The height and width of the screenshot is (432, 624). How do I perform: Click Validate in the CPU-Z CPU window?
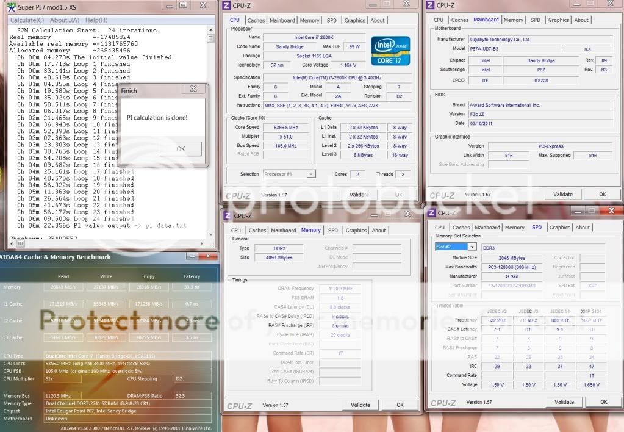pyautogui.click(x=359, y=195)
